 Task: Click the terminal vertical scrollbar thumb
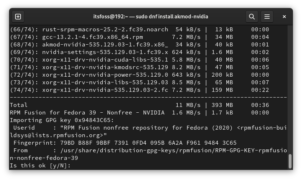(290, 161)
